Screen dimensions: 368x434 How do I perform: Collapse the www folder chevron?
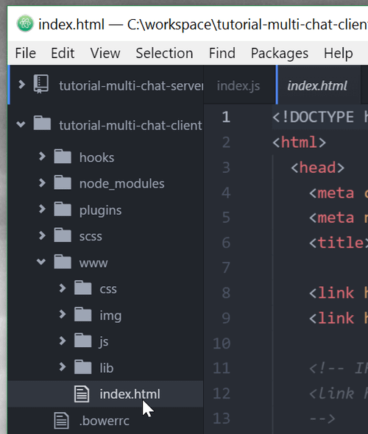(41, 261)
